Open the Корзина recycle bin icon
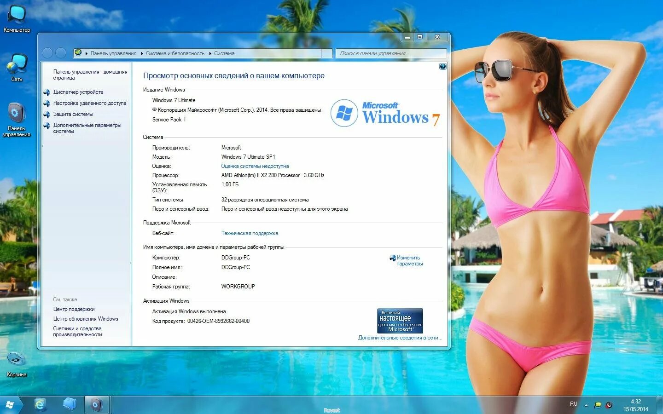The image size is (663, 414). [17, 364]
